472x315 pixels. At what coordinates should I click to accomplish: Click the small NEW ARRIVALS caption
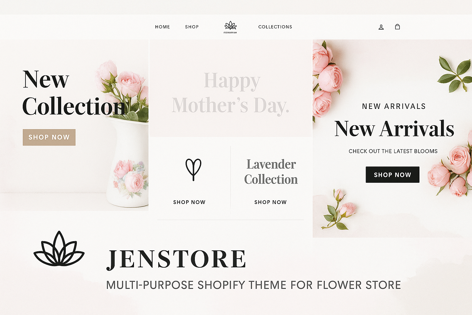[394, 106]
